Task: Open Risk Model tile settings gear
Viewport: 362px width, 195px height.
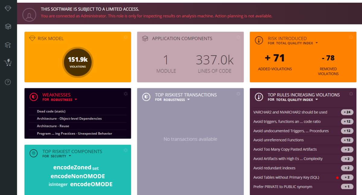Action: (x=126, y=37)
